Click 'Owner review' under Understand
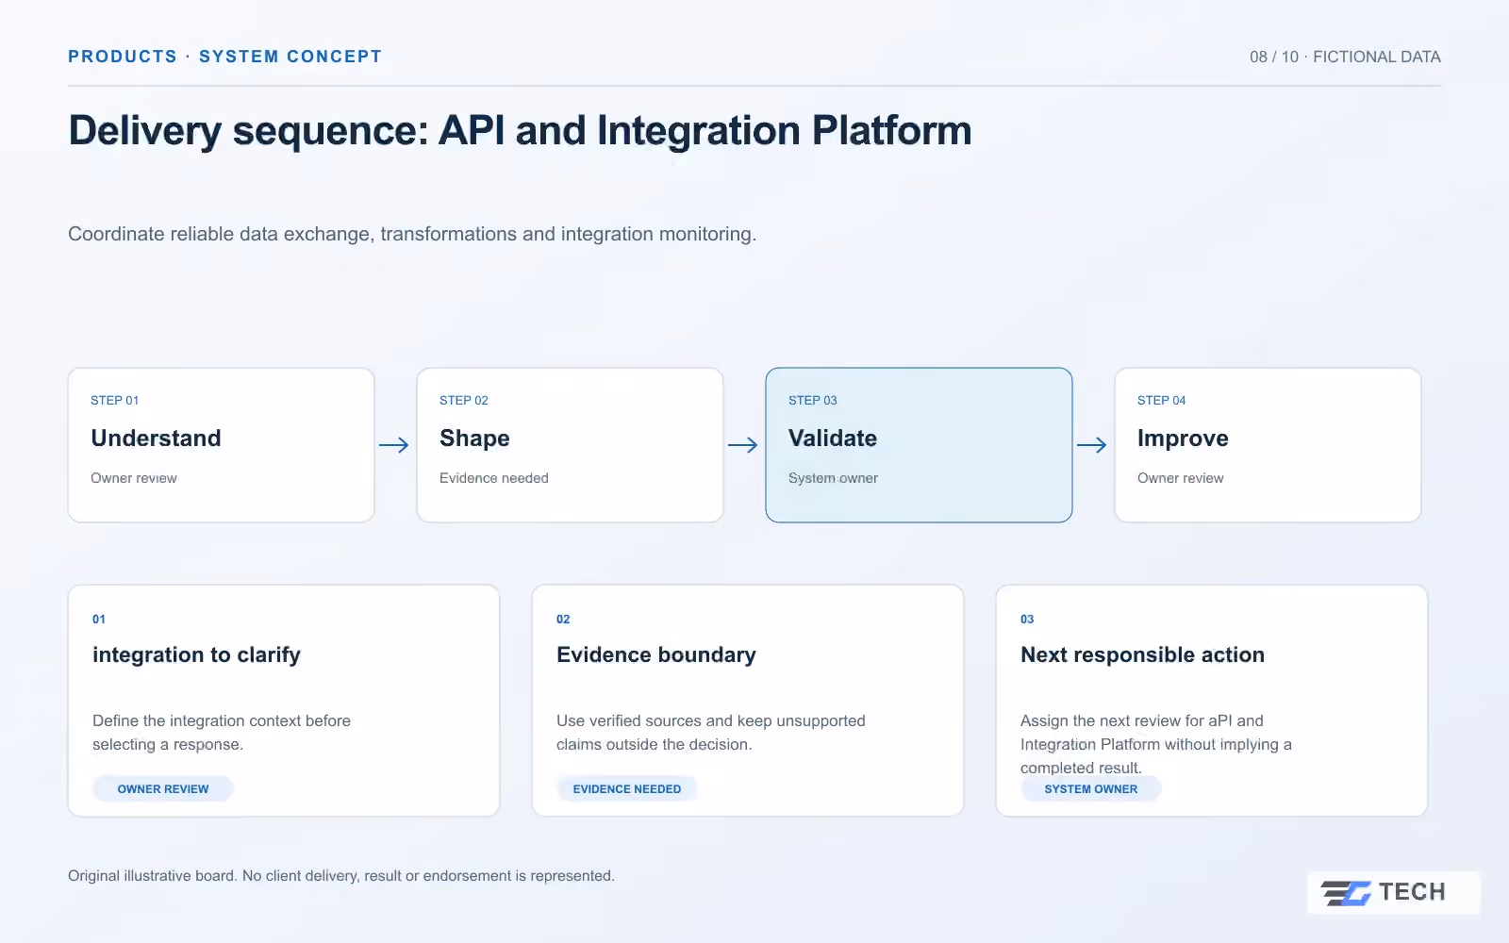Image resolution: width=1509 pixels, height=943 pixels. [134, 478]
